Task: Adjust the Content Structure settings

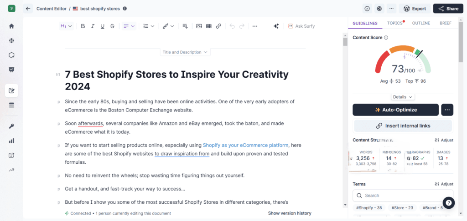Action: coord(444,140)
